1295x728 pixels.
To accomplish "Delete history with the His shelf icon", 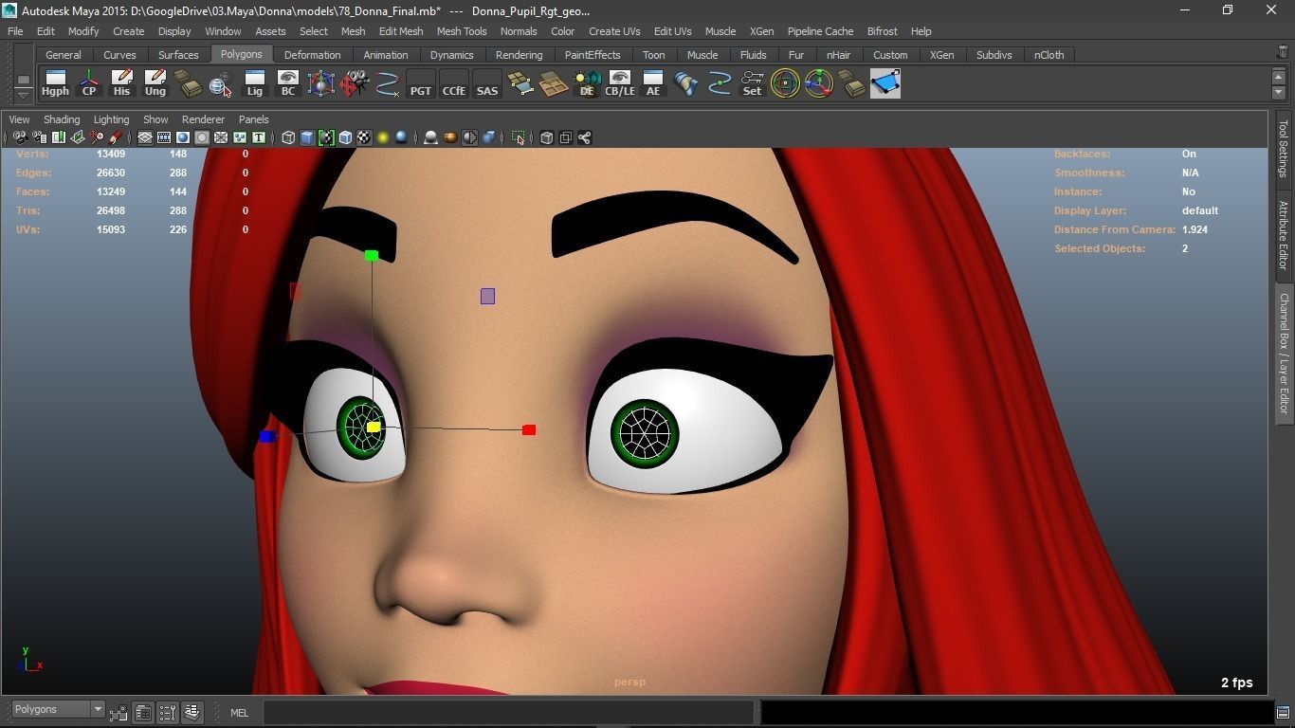I will coord(121,83).
